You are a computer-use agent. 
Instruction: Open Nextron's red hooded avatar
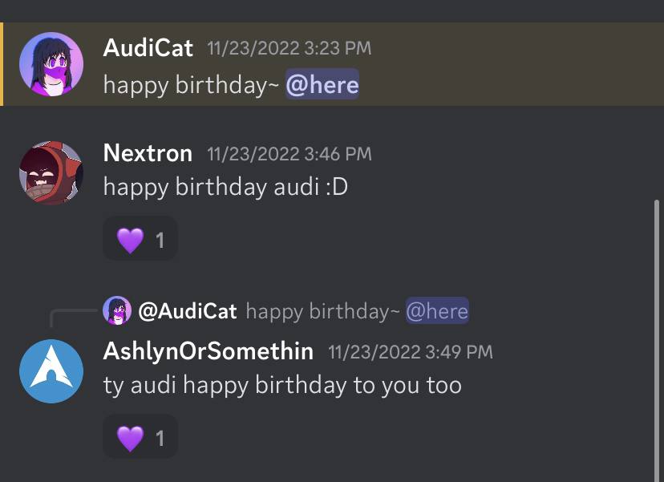(x=51, y=172)
